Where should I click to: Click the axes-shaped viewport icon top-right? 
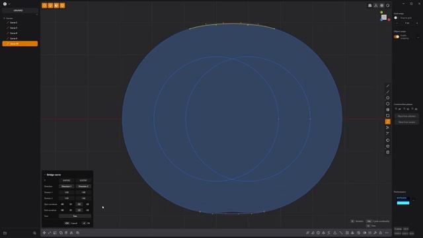[376, 5]
